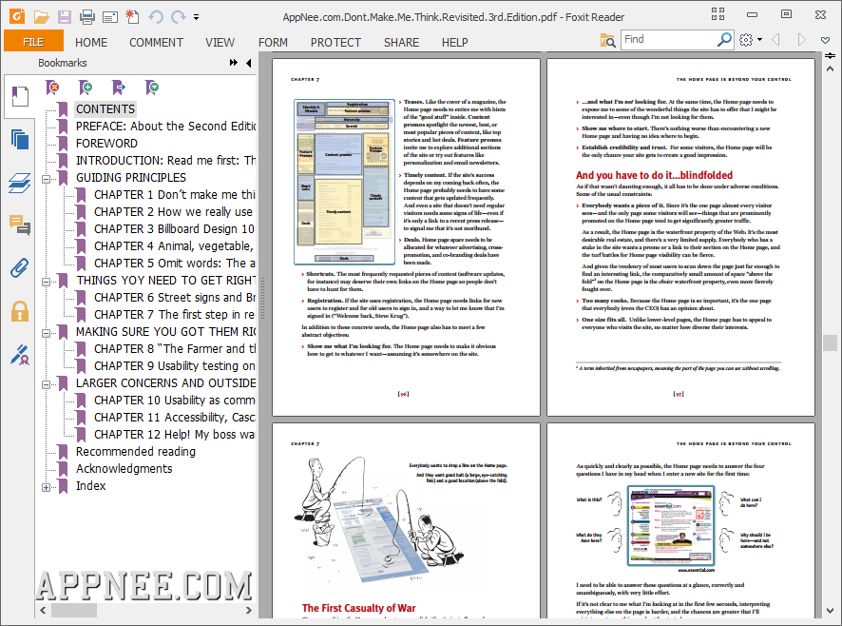Image resolution: width=842 pixels, height=626 pixels.
Task: Open the Bookmarks navigation panel icon
Action: [20, 96]
